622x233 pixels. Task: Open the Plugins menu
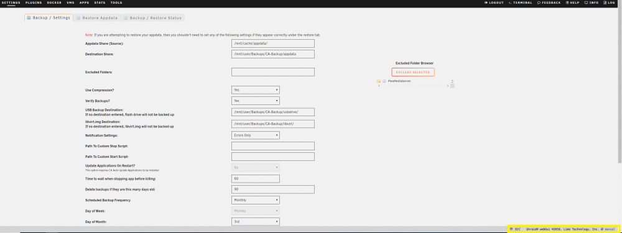pyautogui.click(x=34, y=2)
